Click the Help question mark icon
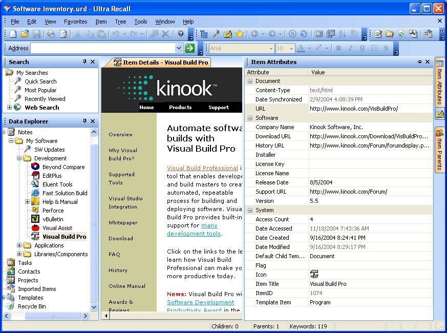Screen dimensions: 447x333 [x=181, y=34]
